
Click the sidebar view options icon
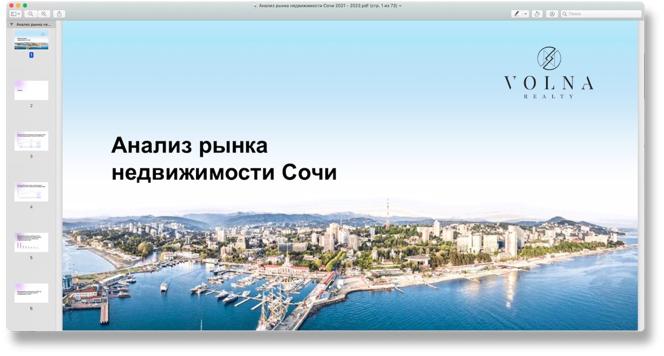(14, 14)
